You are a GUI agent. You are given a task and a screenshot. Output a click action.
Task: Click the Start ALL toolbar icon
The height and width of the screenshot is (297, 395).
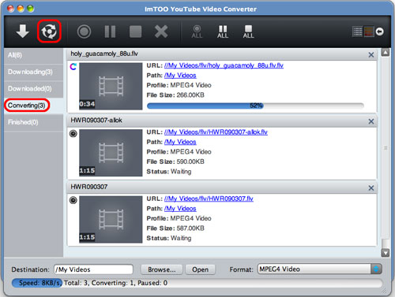point(197,32)
